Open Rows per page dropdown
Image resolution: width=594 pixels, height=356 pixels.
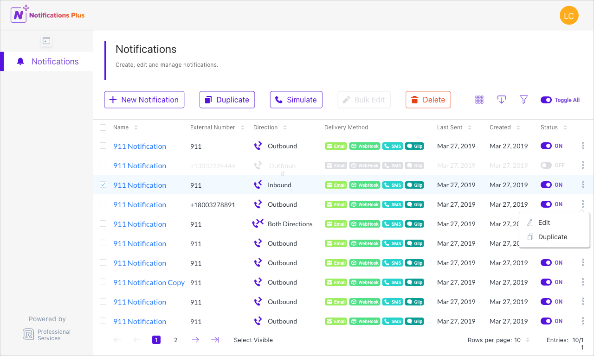[499, 340]
